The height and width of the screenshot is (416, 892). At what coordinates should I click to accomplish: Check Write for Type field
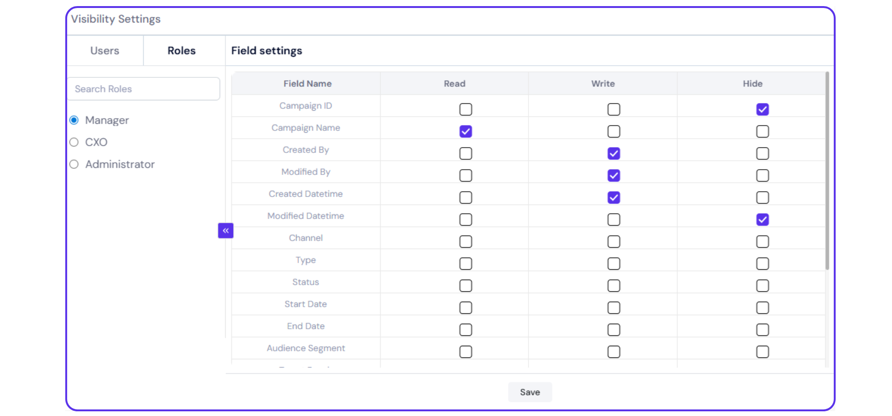click(x=614, y=264)
